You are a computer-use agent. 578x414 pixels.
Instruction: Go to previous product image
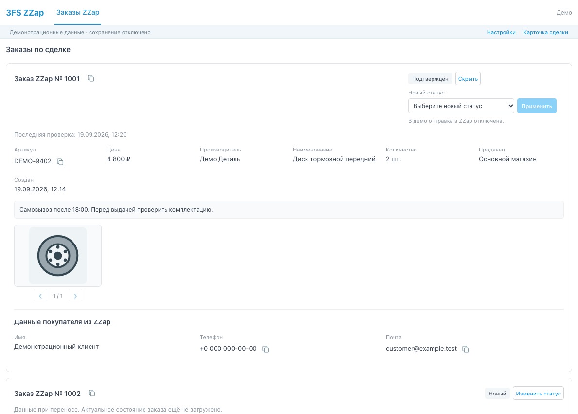coord(40,296)
